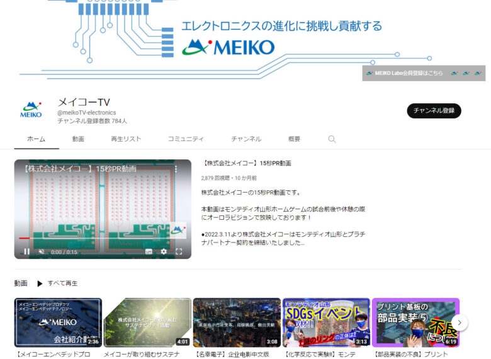Click video title 【部品実装の不良】プリント
This screenshot has height=359, width=491.
tap(410, 355)
